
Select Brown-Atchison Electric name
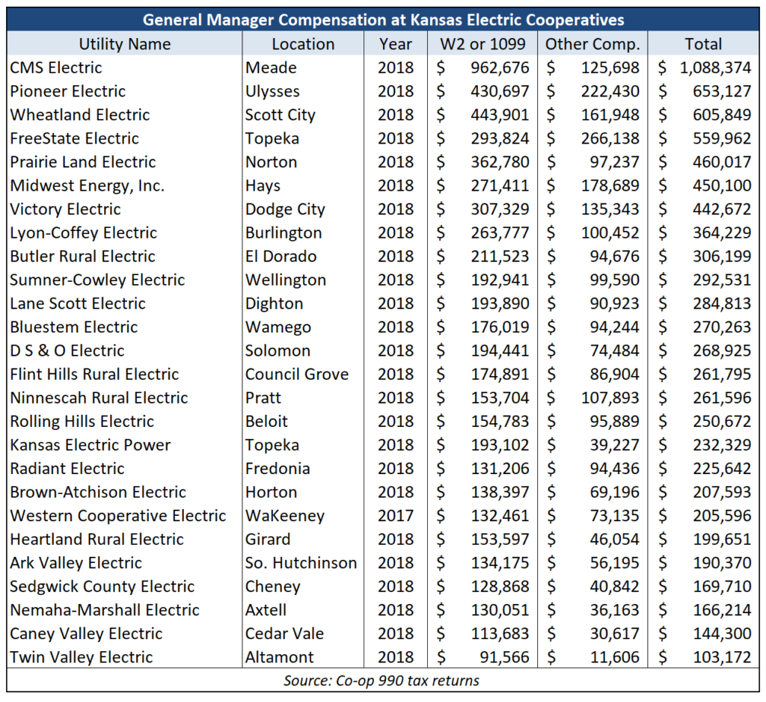click(x=98, y=492)
